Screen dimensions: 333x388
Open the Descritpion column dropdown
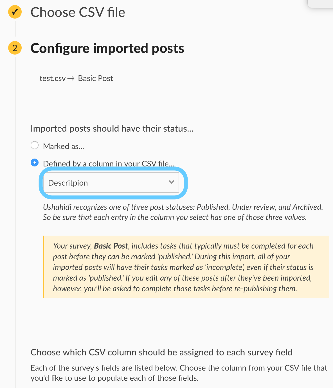click(x=111, y=182)
